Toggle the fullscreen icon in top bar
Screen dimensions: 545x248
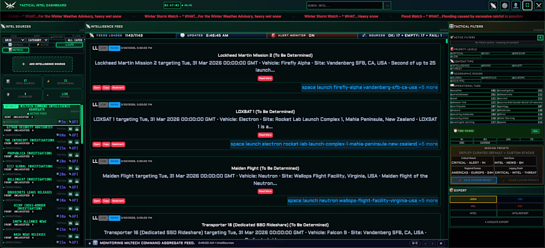[x=527, y=5]
